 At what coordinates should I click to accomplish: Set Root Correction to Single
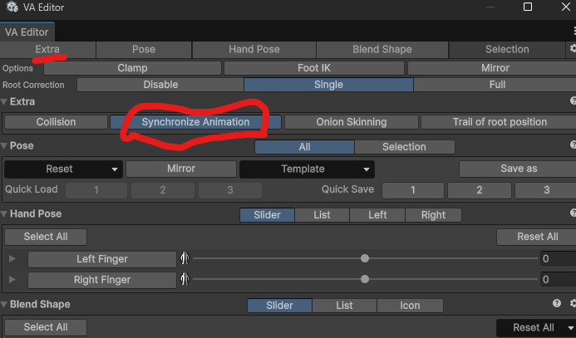(328, 85)
